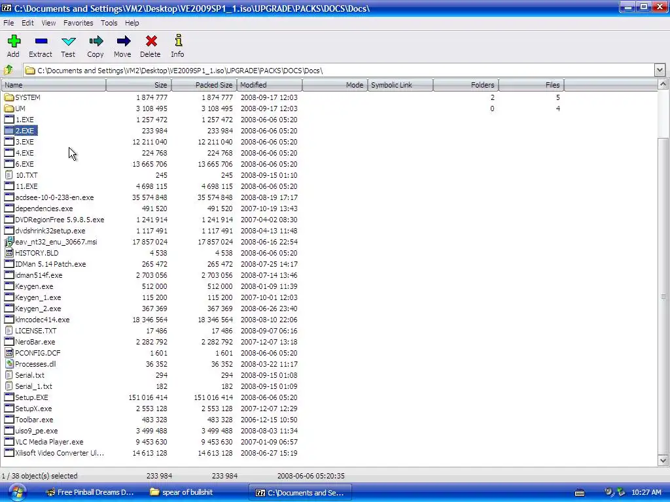Screen dimensions: 670x502
Task: Select NeroBar.exe file name
Action: click(35, 341)
